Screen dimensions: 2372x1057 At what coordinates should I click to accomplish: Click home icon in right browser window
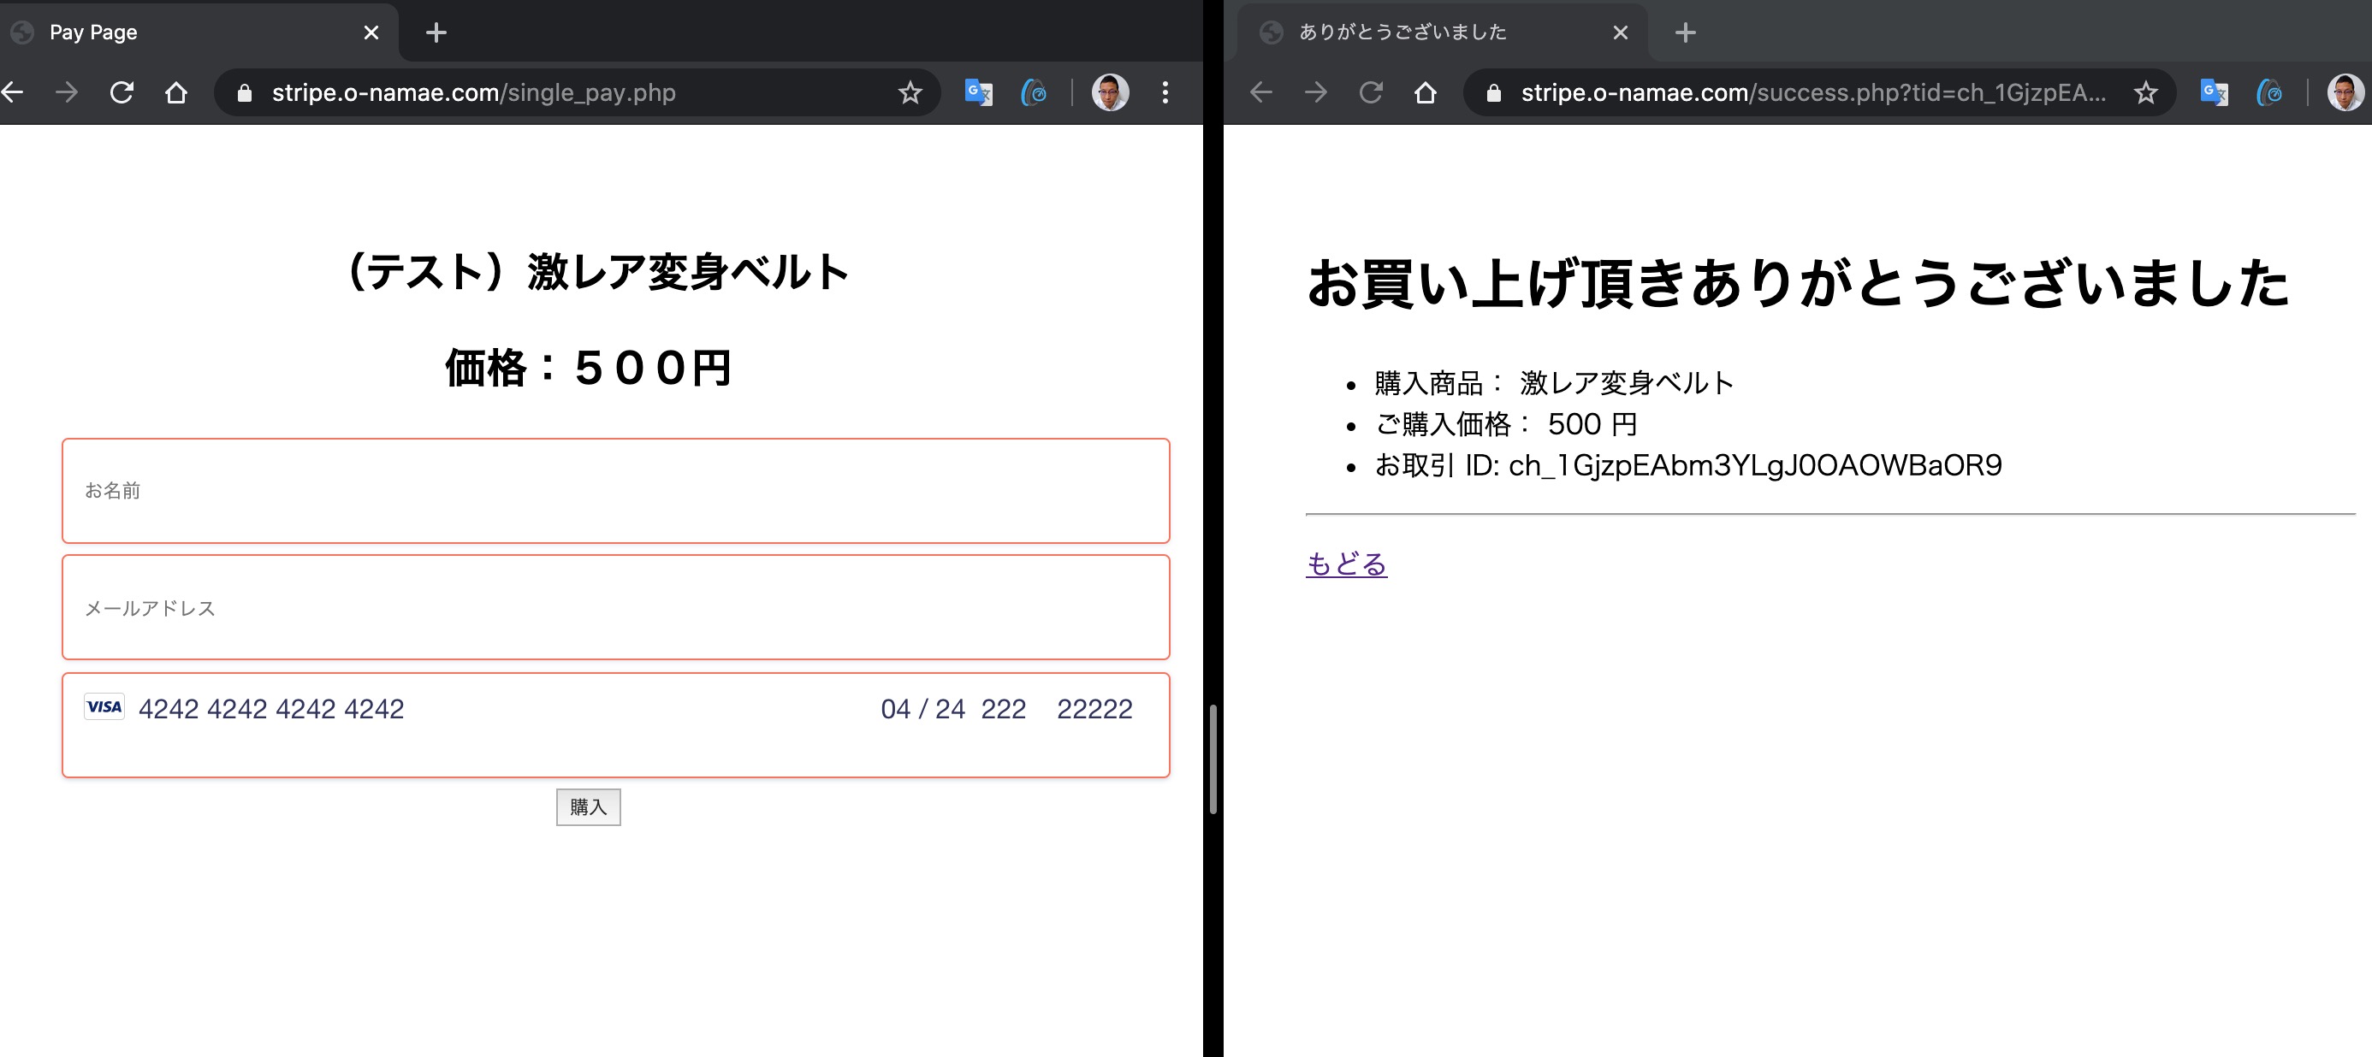1425,93
